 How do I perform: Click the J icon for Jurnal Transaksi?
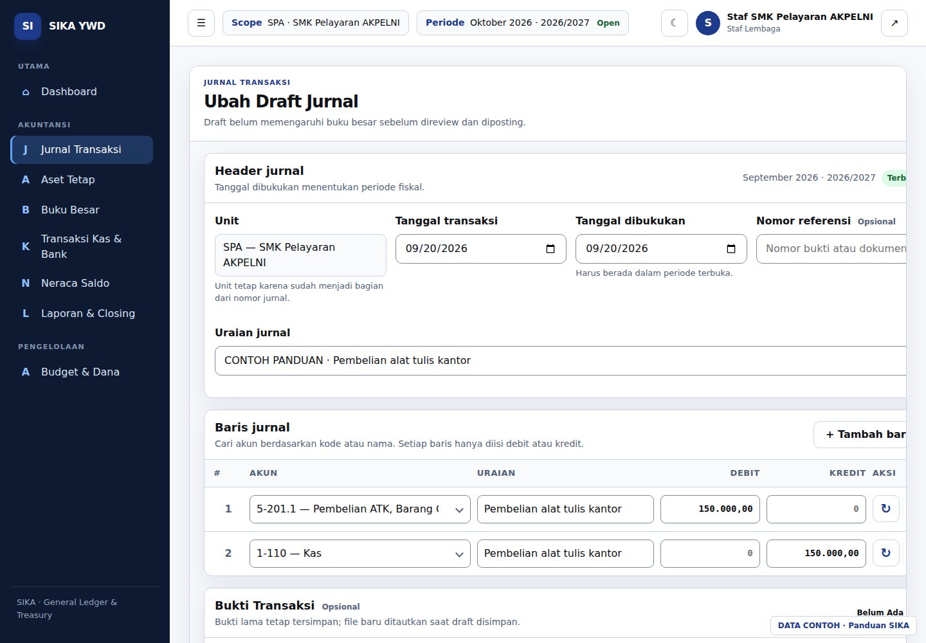click(26, 150)
